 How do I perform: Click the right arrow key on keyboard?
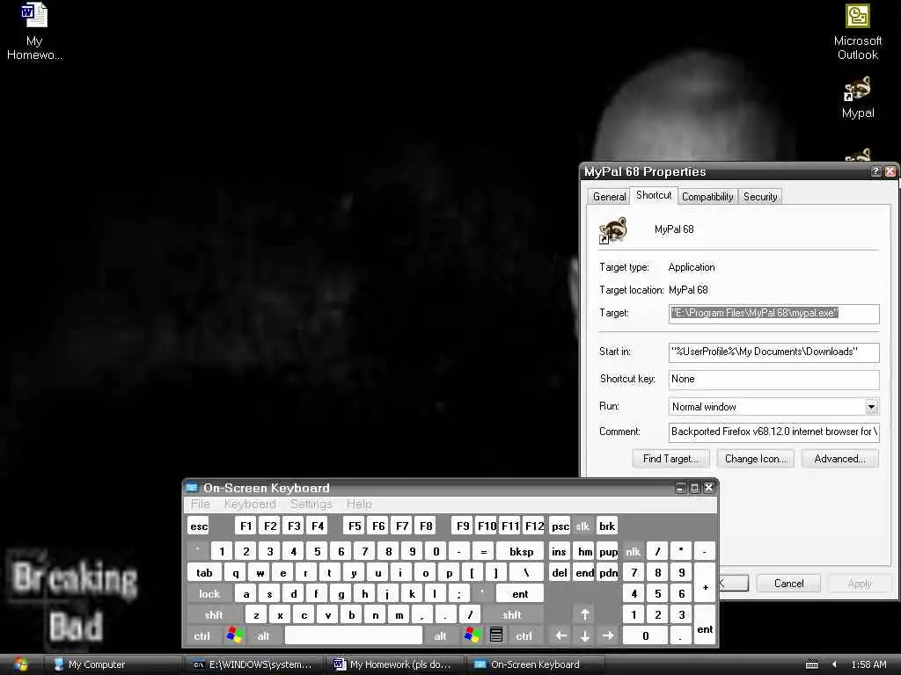click(608, 635)
